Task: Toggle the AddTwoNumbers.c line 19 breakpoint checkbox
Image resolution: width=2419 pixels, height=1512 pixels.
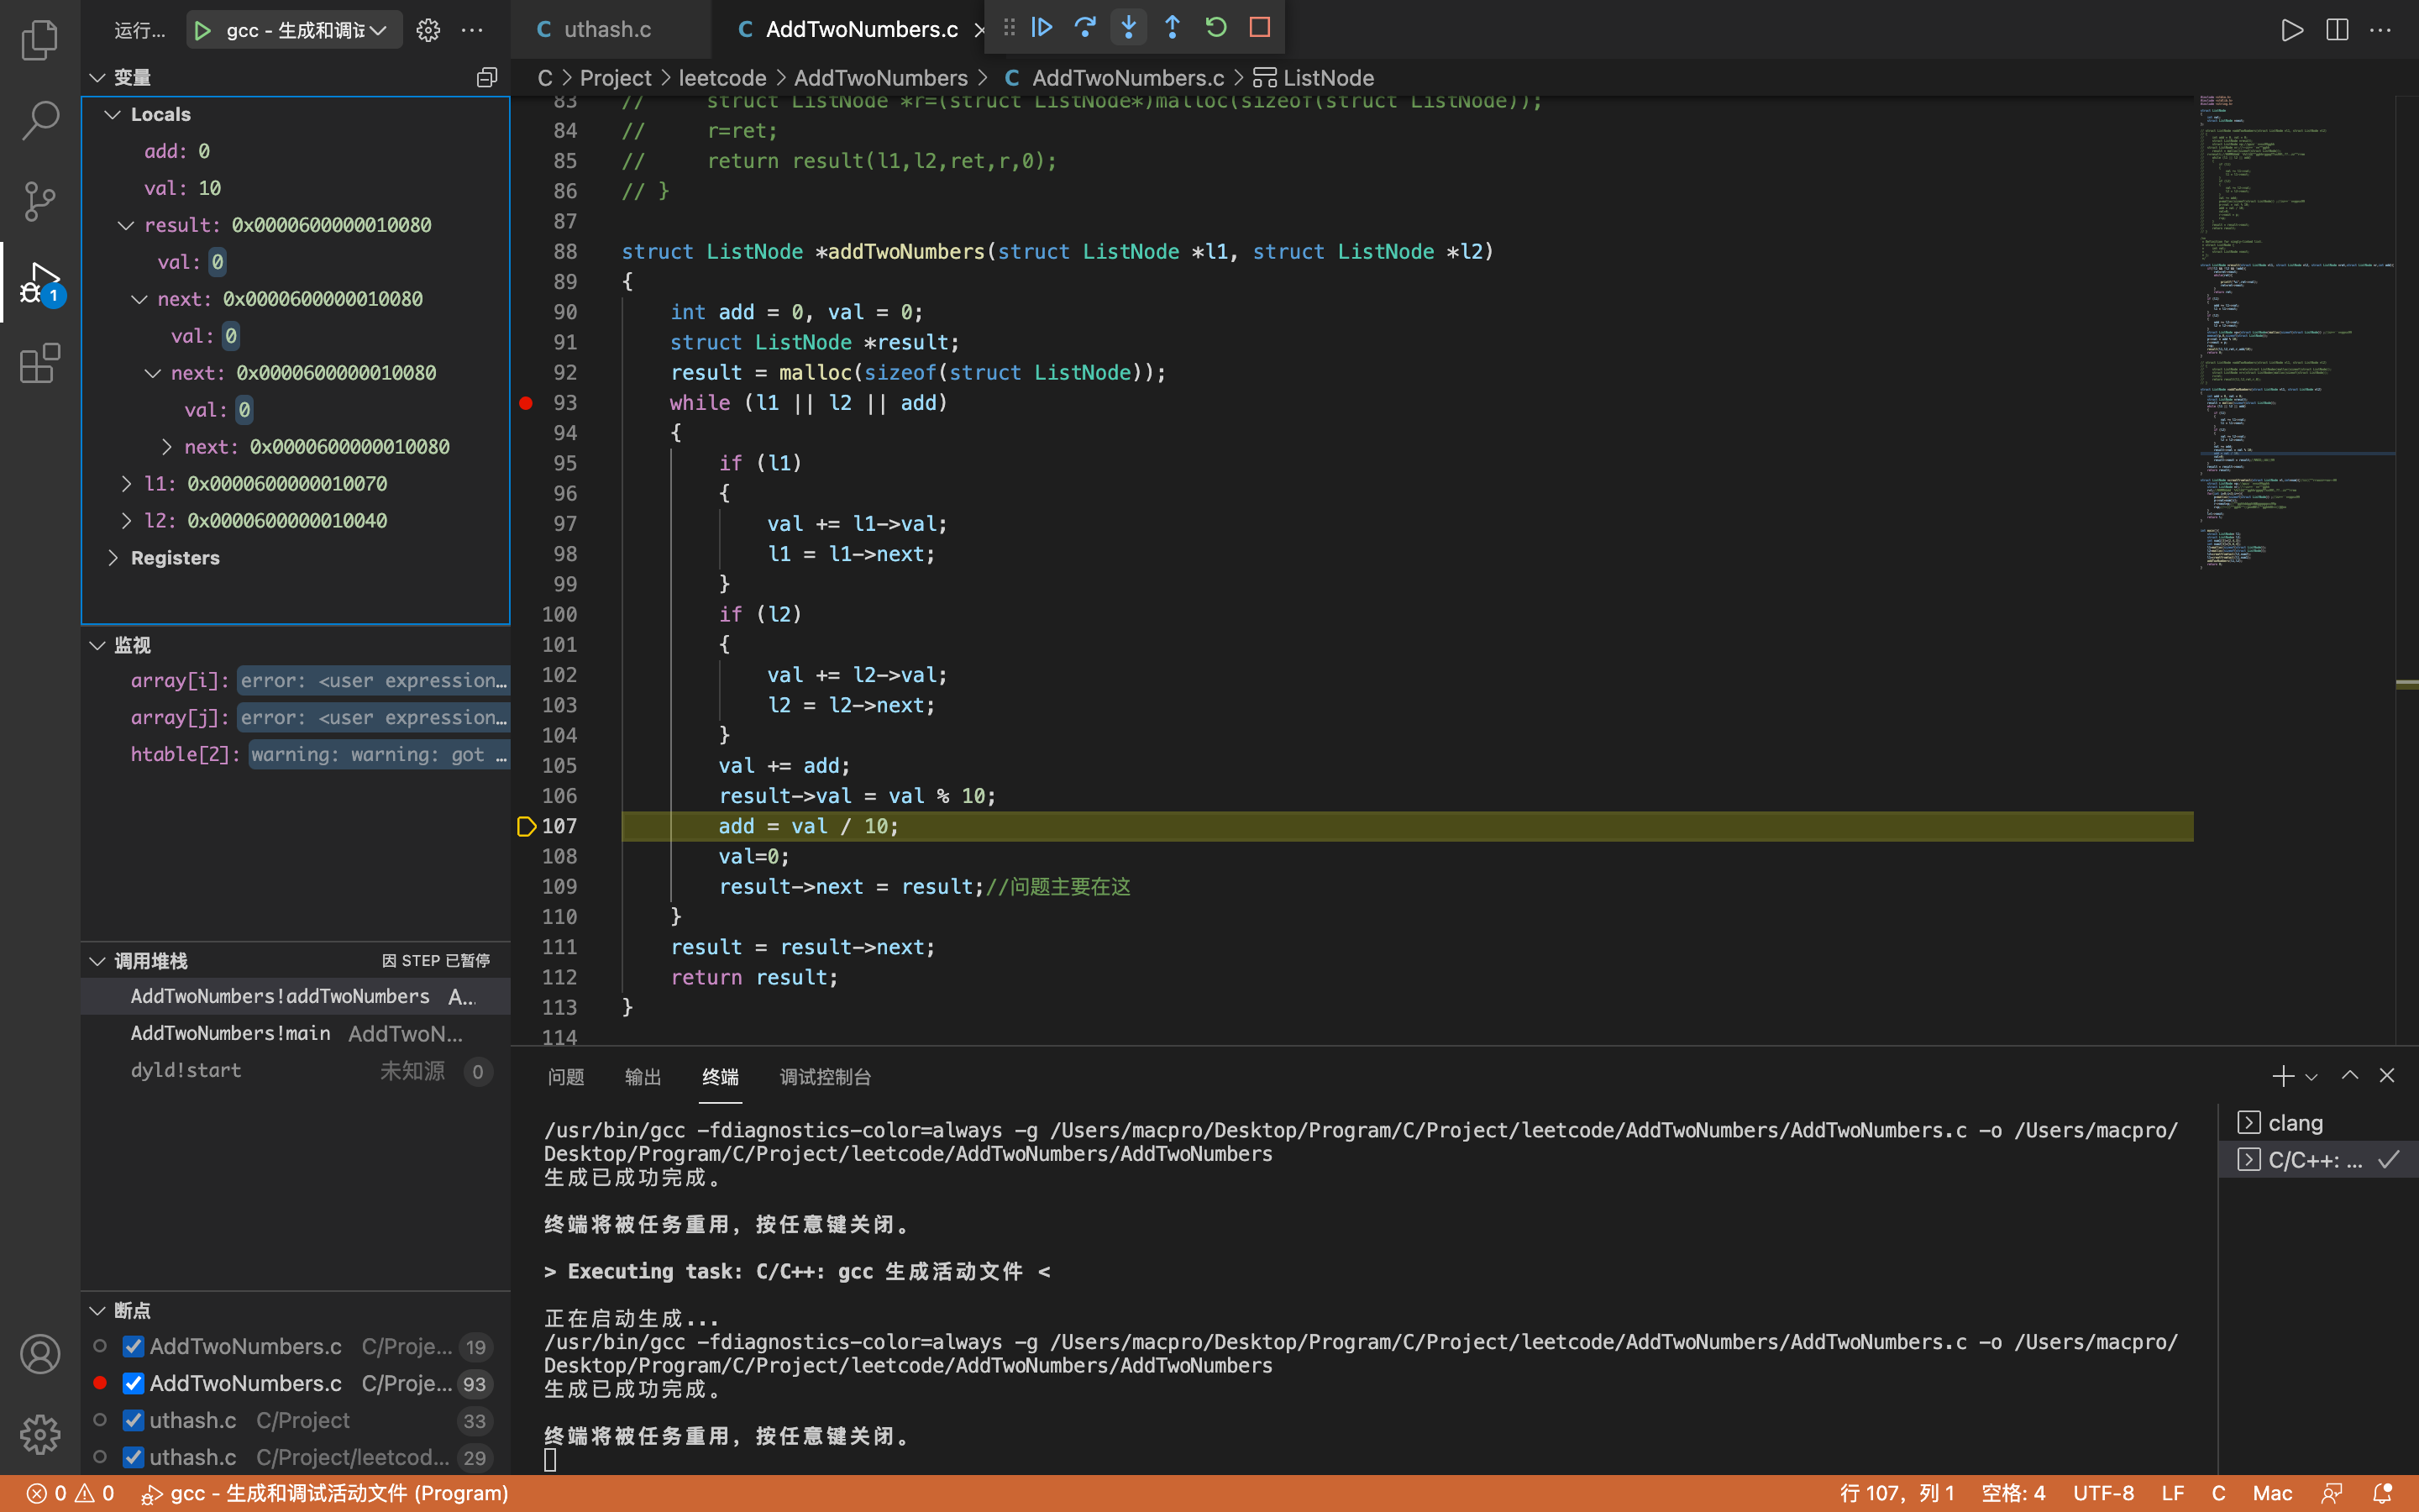Action: 133,1346
